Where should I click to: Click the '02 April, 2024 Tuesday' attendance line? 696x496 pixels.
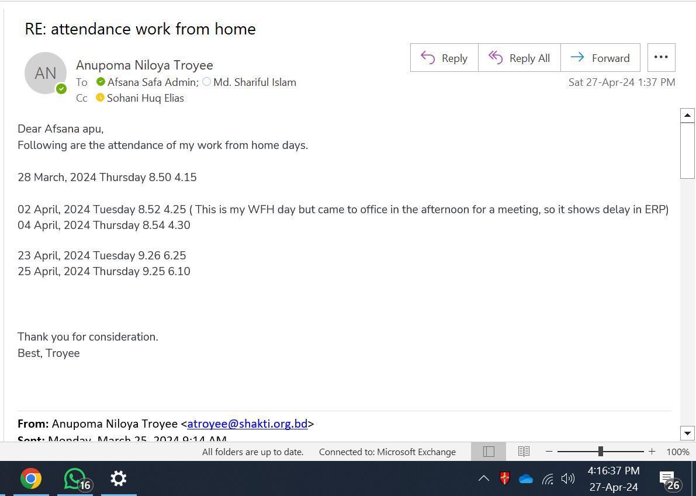(343, 209)
